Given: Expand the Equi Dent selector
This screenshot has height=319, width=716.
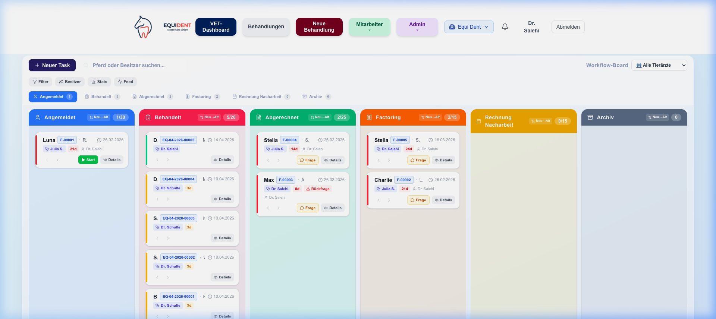Looking at the screenshot, I should [469, 27].
